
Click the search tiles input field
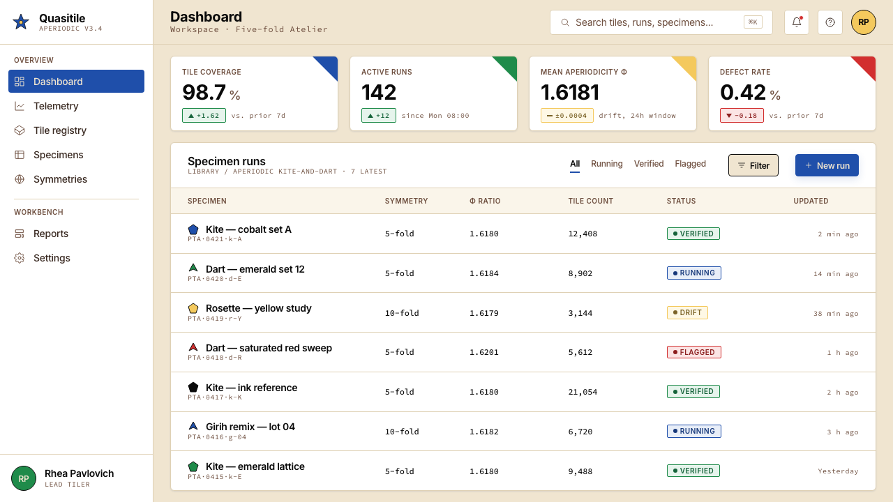661,22
